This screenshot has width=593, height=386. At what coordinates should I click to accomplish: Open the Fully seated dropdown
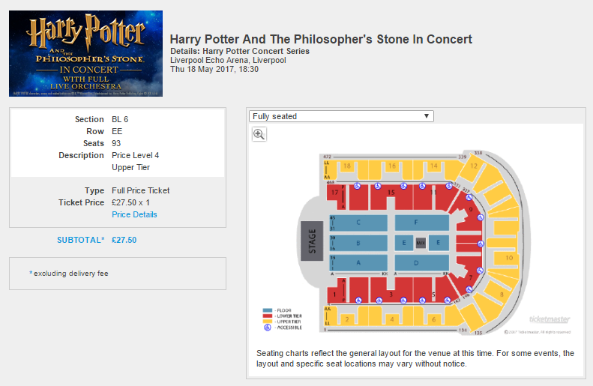point(341,116)
